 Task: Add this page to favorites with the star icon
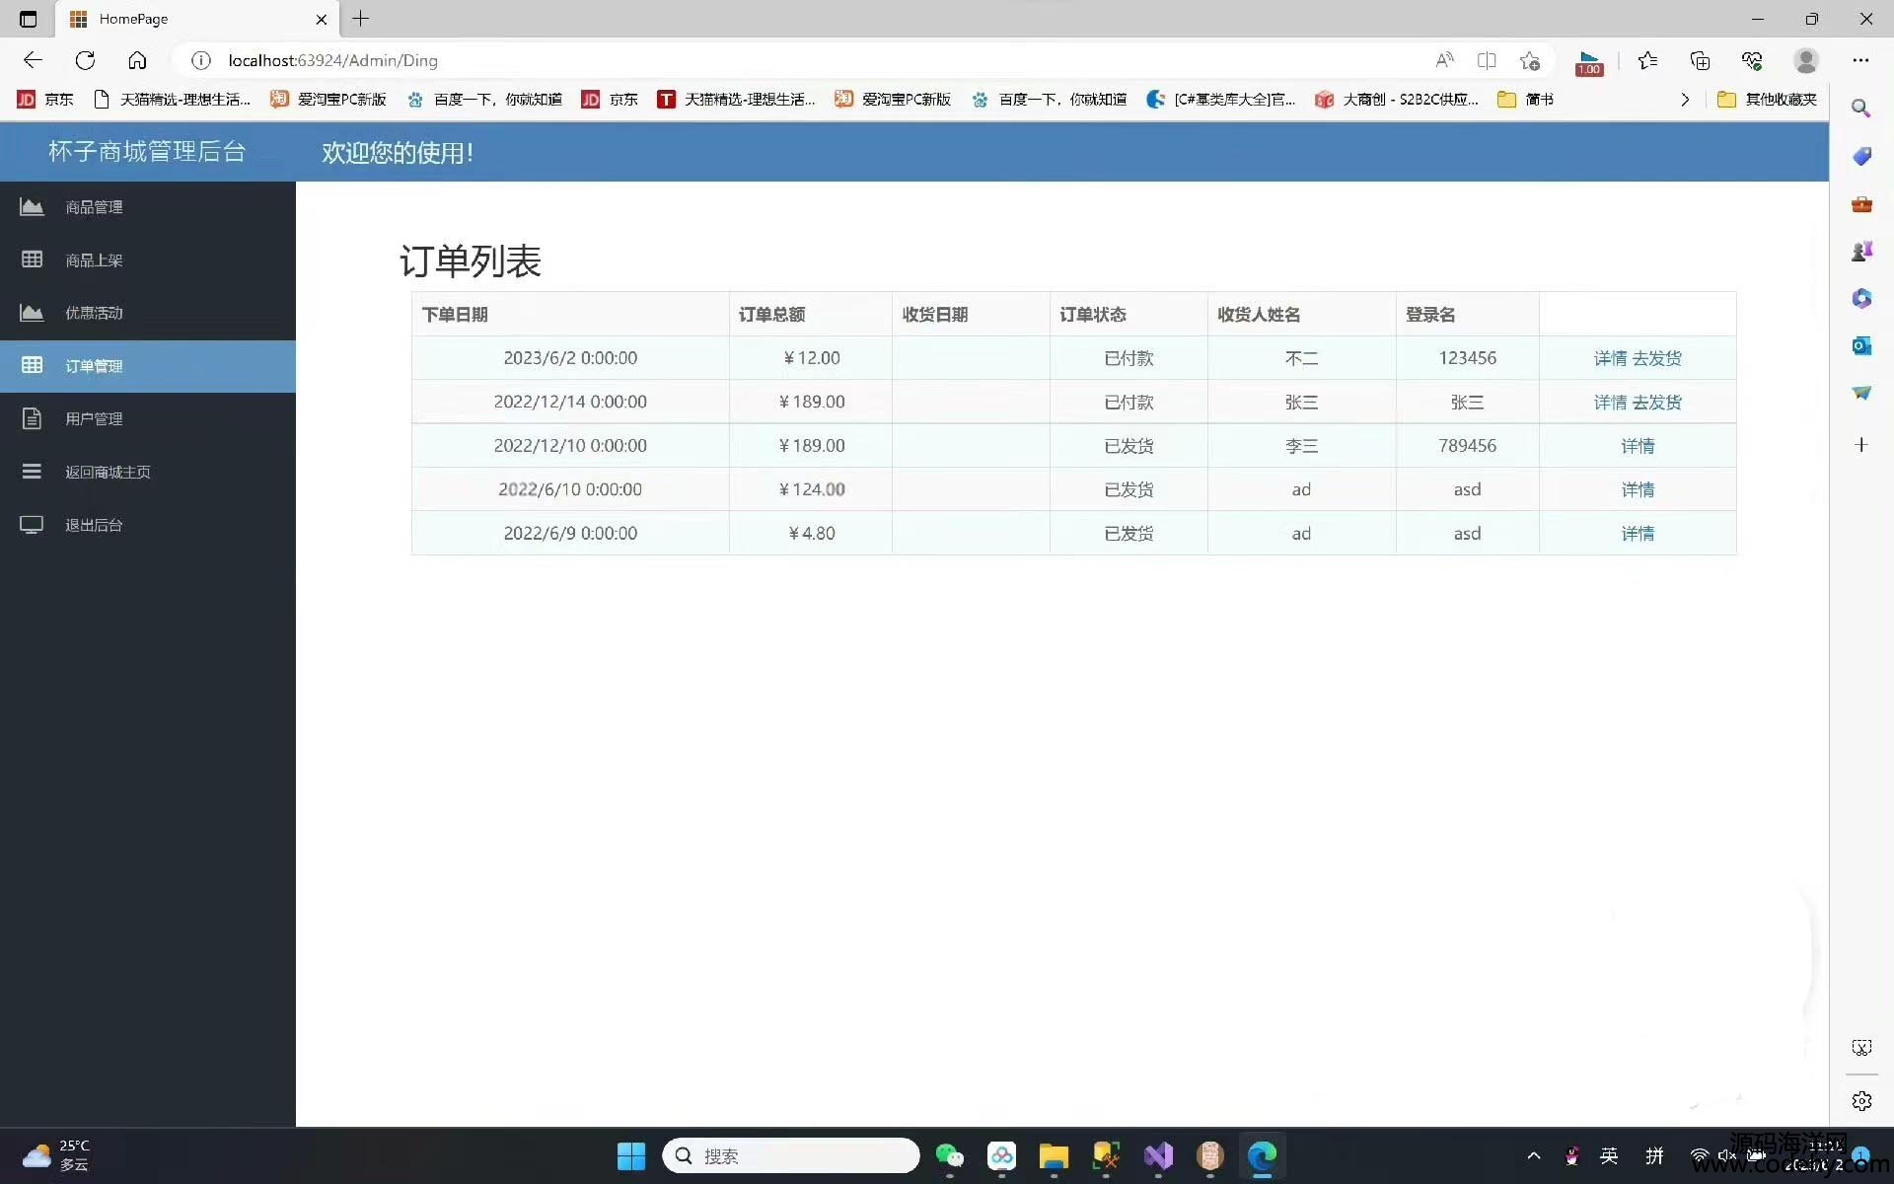pos(1529,60)
